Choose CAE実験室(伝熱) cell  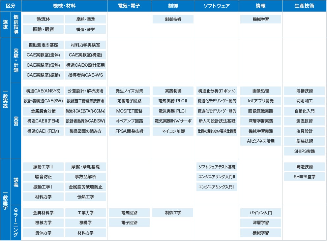pos(43,65)
